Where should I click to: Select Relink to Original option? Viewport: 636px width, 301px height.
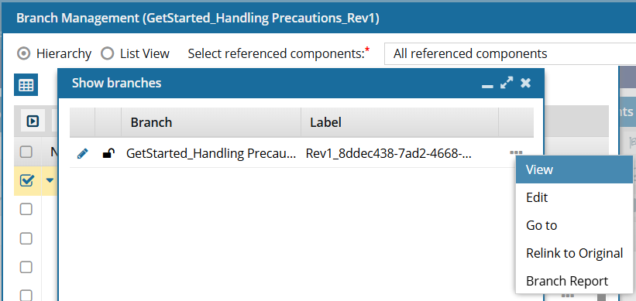574,253
